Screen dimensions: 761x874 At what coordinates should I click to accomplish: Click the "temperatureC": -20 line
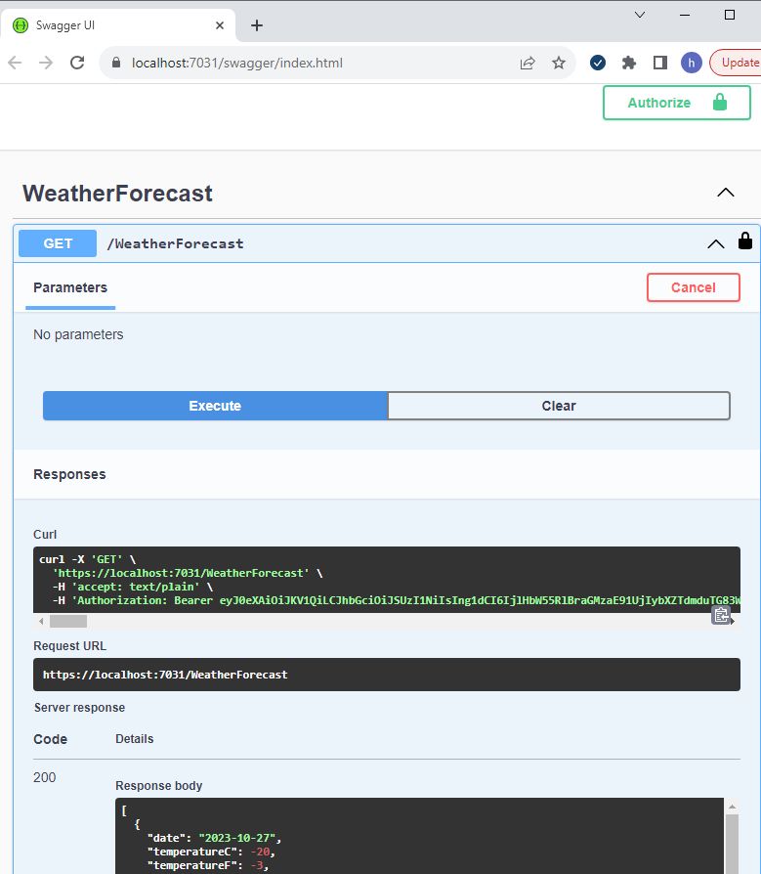pos(211,852)
